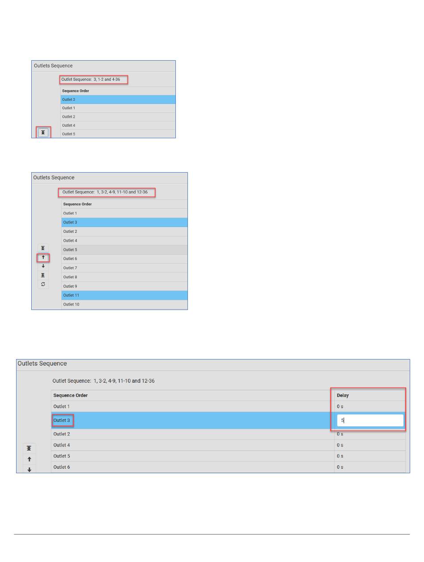Select Outlet 6 row in the middle panel

(124, 259)
